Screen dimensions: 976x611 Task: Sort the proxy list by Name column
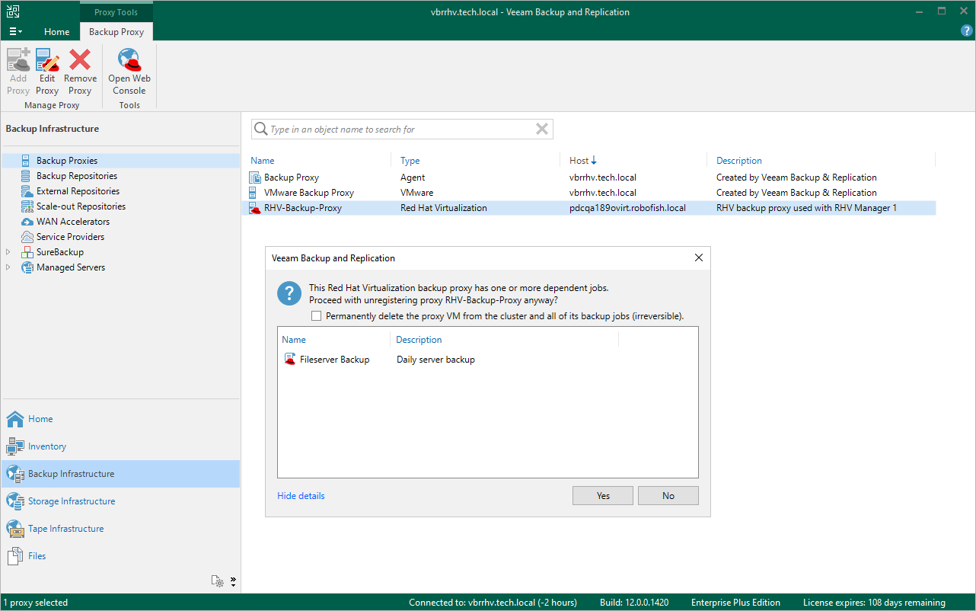tap(263, 161)
